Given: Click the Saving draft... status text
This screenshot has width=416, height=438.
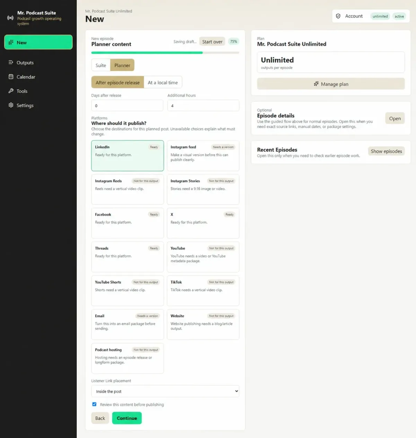Looking at the screenshot, I should [x=185, y=42].
